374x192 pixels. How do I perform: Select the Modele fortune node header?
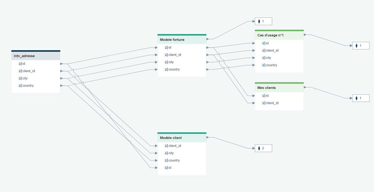point(182,40)
